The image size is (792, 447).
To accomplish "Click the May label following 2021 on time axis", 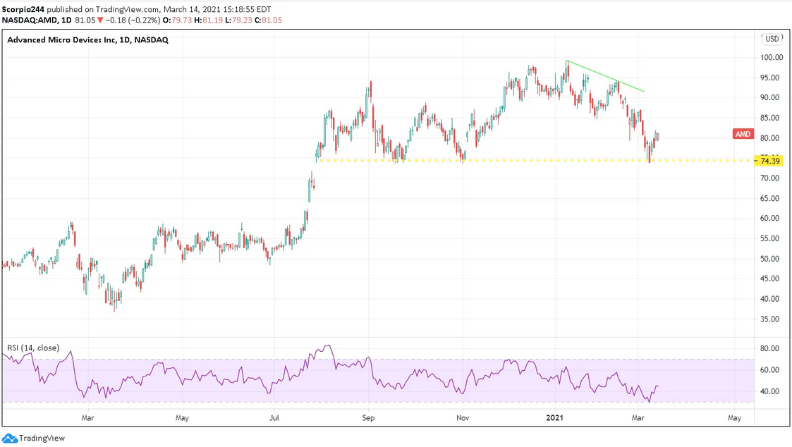I will pyautogui.click(x=734, y=417).
